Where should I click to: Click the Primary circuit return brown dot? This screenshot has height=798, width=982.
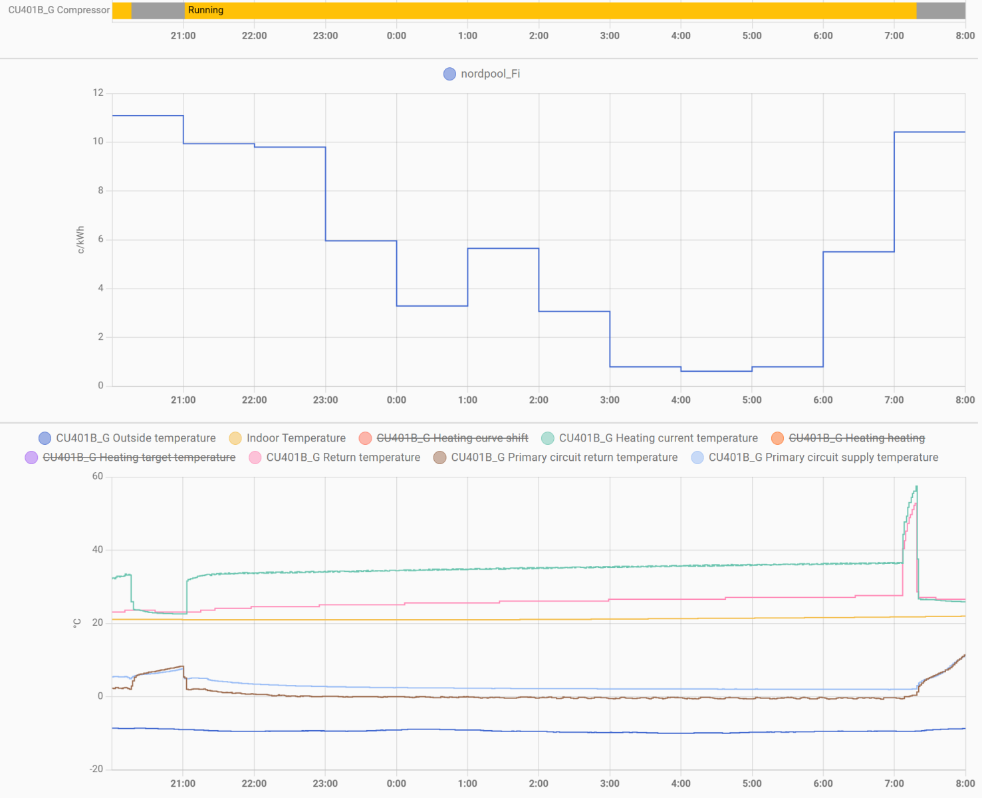click(x=439, y=458)
